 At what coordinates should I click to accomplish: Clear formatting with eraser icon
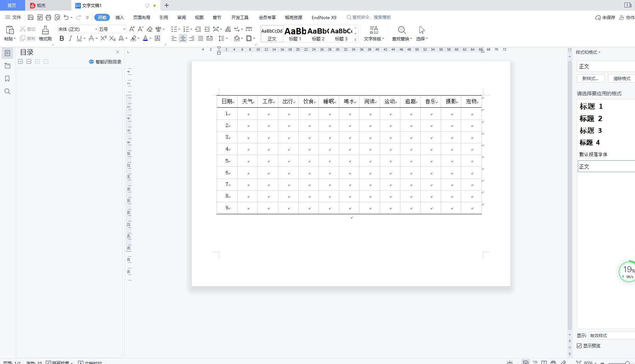click(150, 29)
